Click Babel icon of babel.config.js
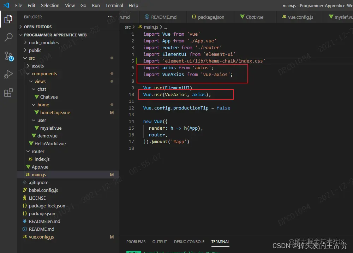 click(x=25, y=190)
